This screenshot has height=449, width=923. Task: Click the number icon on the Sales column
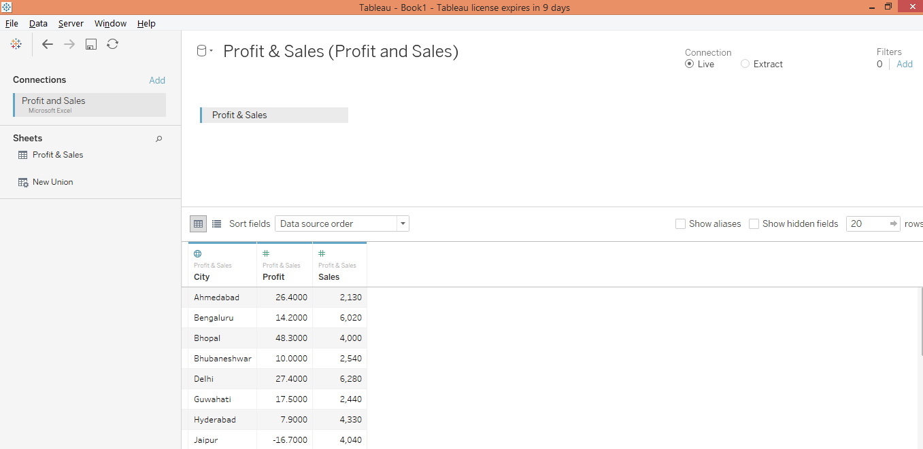321,253
